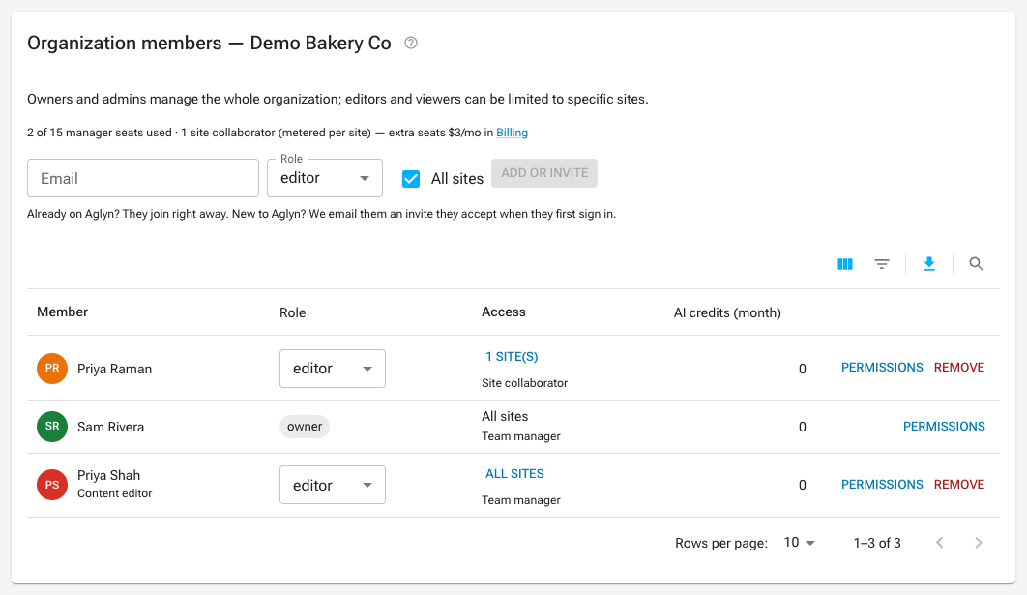Viewport: 1027px width, 595px height.
Task: Click the Access column header
Action: (504, 312)
